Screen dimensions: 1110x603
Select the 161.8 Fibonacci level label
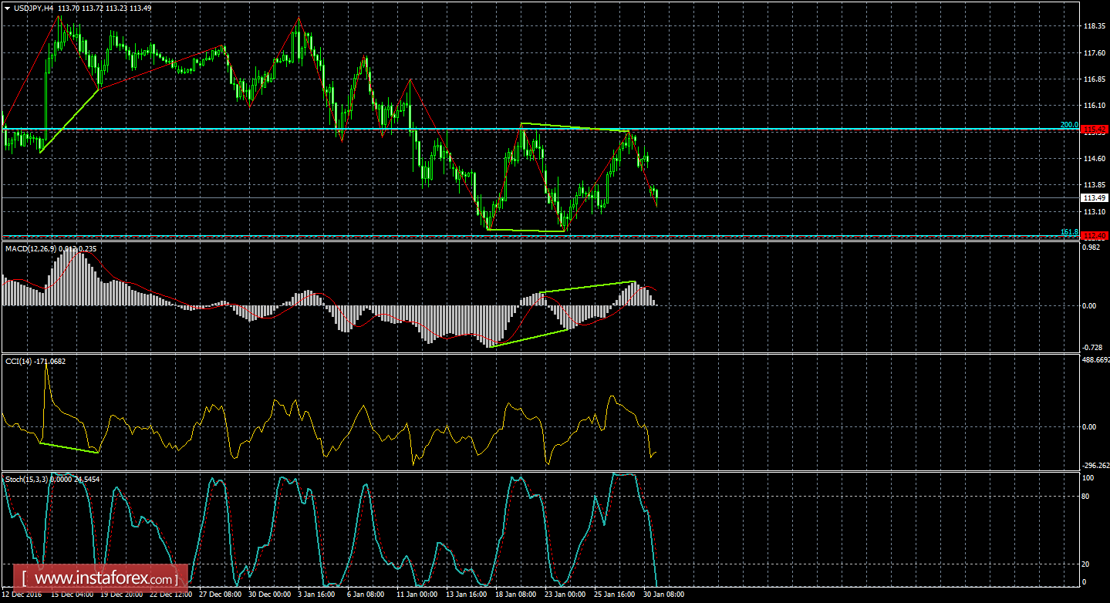point(1069,231)
